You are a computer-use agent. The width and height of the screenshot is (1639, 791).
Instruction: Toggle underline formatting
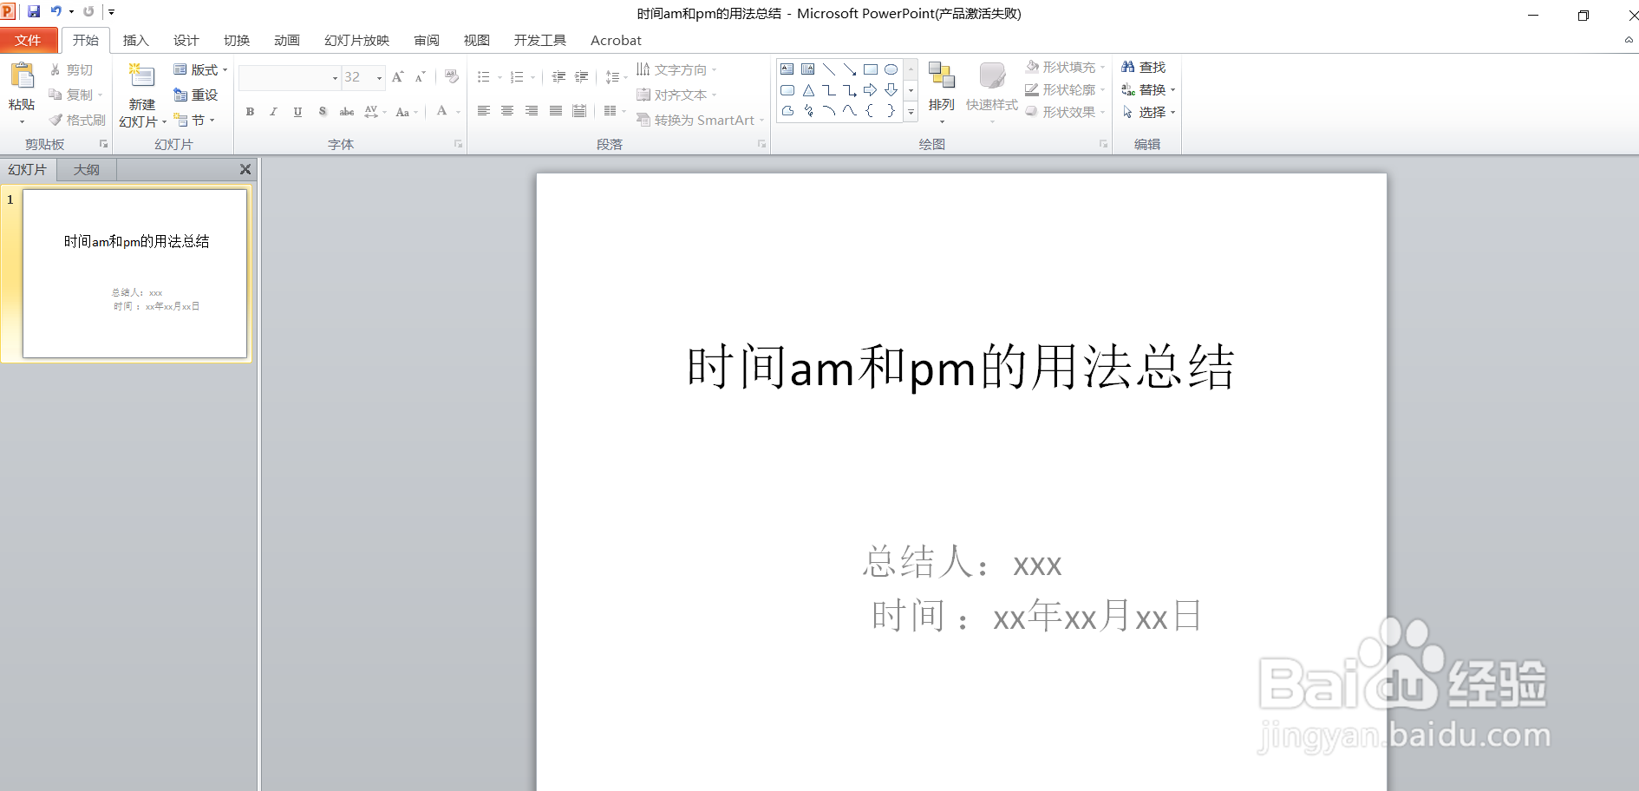297,111
